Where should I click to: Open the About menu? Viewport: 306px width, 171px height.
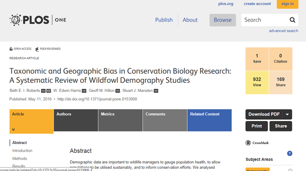click(x=190, y=20)
